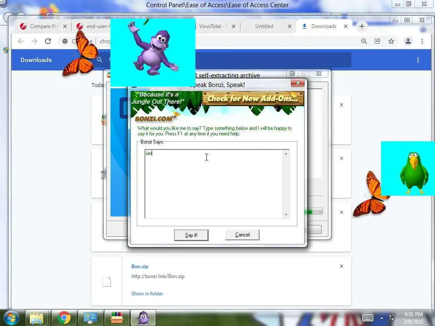435x326 pixels.
Task: Click scroll up arrow in Bonzi Says box
Action: click(286, 154)
